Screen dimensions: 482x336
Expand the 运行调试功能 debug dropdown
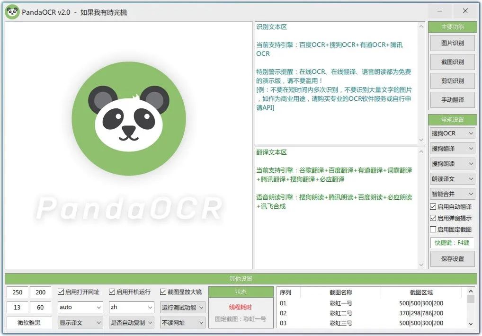(x=182, y=307)
